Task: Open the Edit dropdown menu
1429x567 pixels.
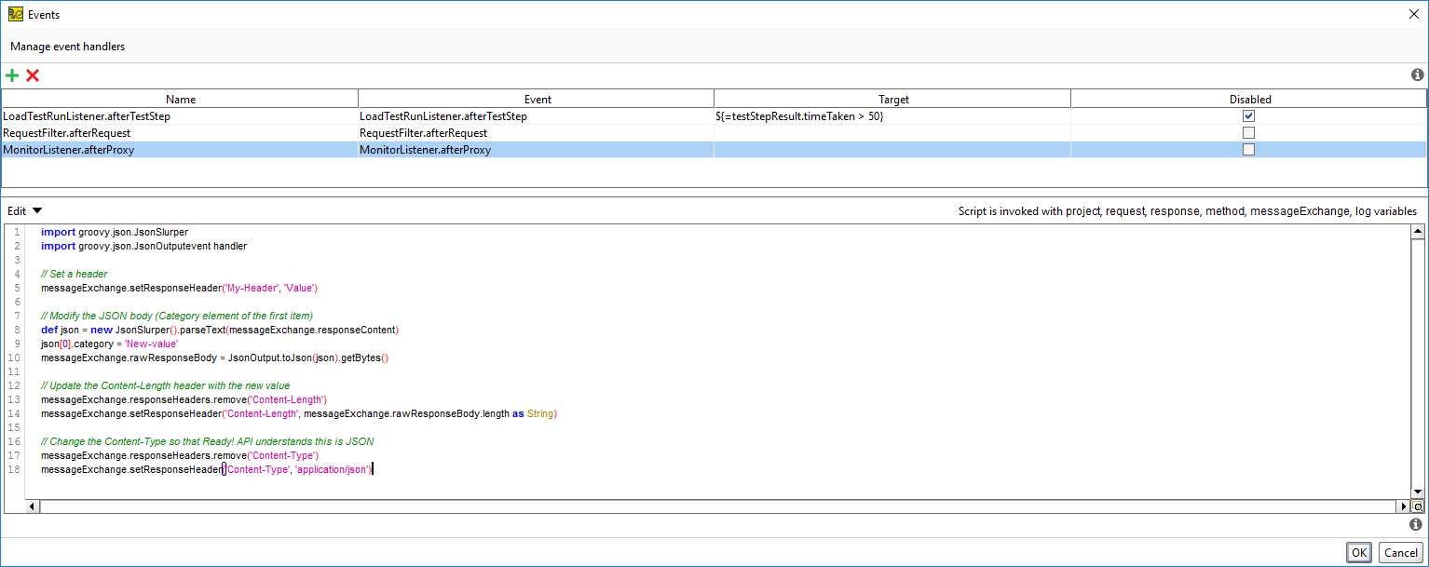Action: 25,211
